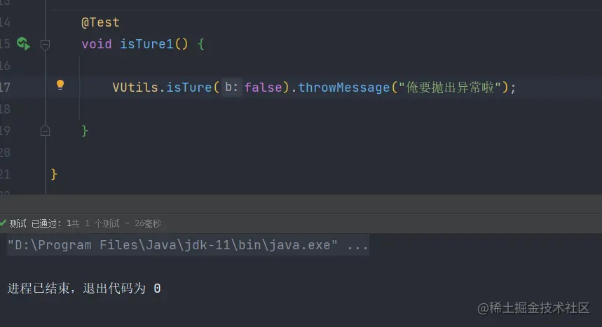The height and width of the screenshot is (327, 602).
Task: Click the fold end marker beside closing brace
Action: click(x=45, y=130)
